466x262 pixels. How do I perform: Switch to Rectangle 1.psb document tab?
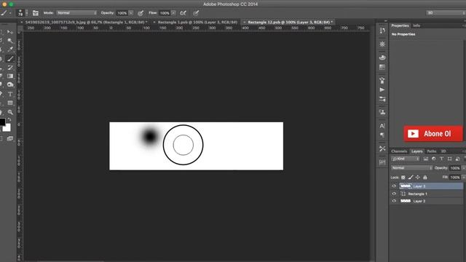coord(197,23)
